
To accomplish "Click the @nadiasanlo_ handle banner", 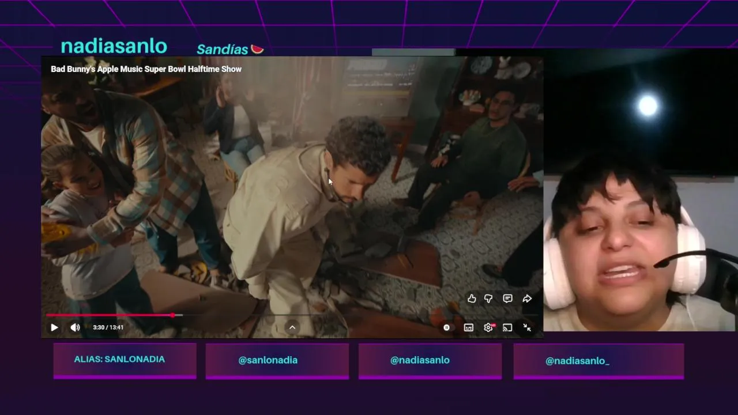I will coord(598,361).
